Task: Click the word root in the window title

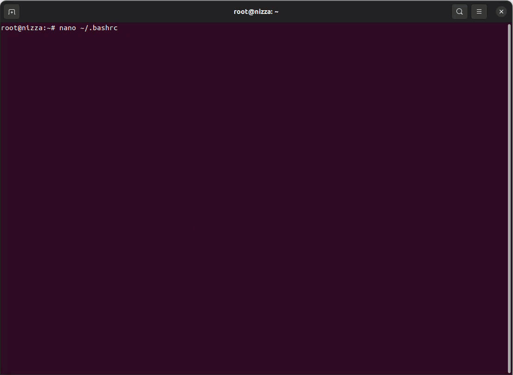Action: coord(241,12)
